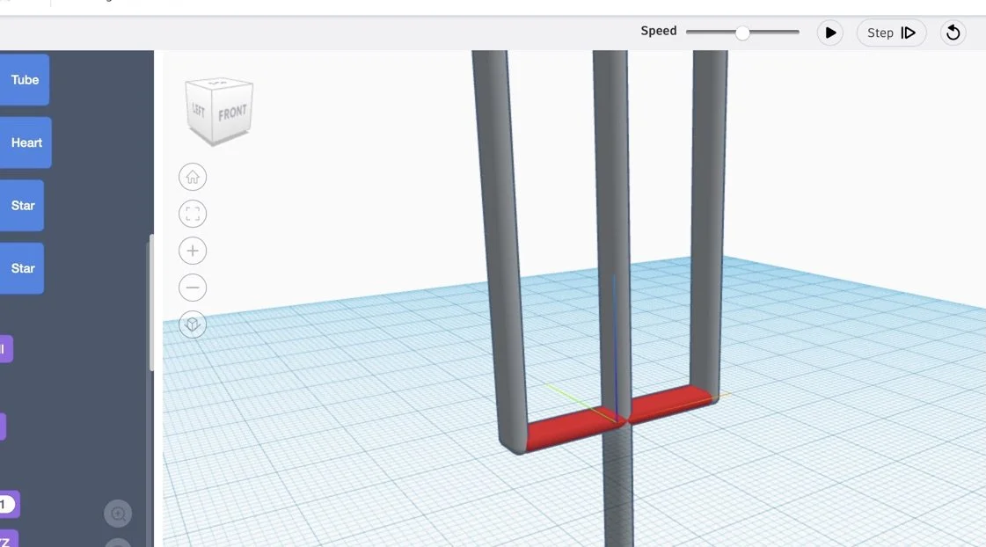Click the home view icon
Viewport: 986px width, 547px height.
click(x=193, y=177)
